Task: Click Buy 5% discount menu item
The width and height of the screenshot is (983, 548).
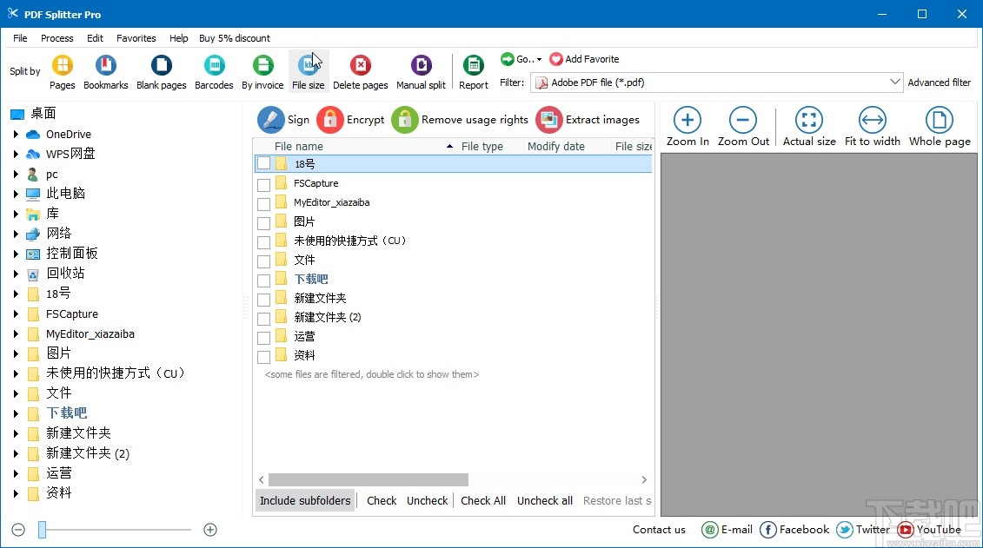Action: coord(235,38)
